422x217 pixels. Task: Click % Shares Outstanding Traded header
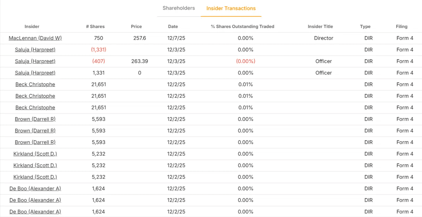[x=242, y=26]
